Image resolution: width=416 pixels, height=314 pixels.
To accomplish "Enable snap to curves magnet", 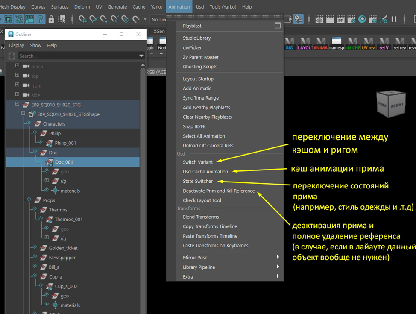I will [93, 19].
